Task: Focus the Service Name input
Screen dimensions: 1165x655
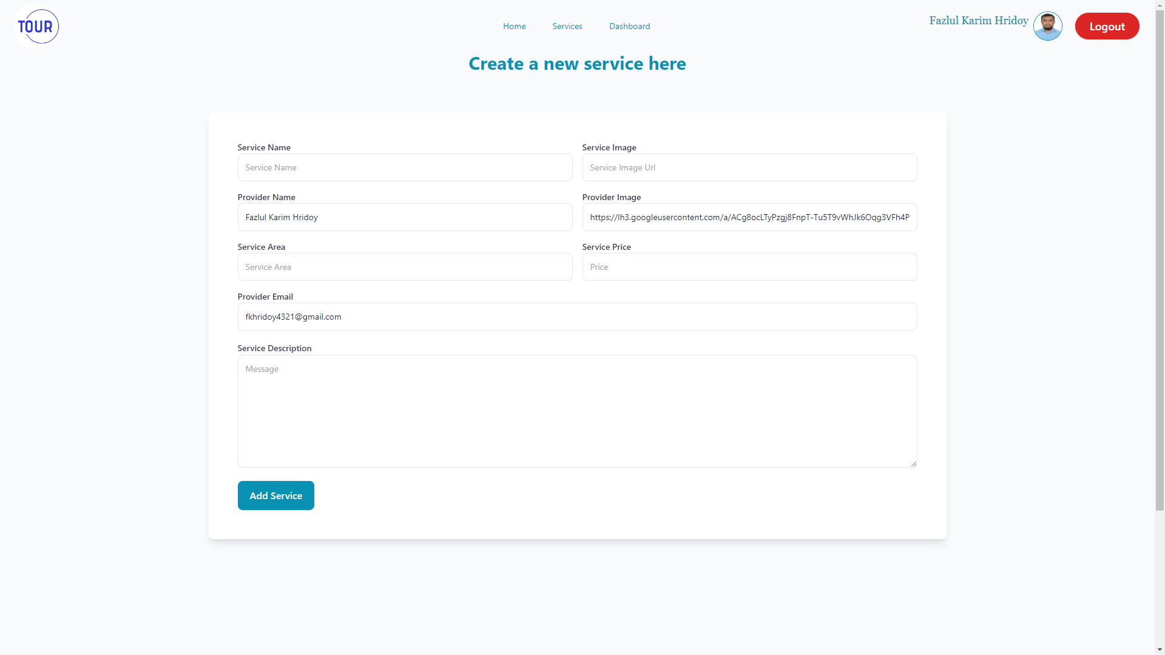Action: point(405,167)
